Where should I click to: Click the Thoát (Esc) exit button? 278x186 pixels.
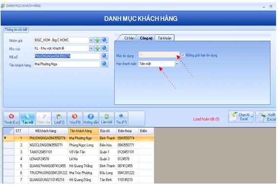tap(12, 119)
